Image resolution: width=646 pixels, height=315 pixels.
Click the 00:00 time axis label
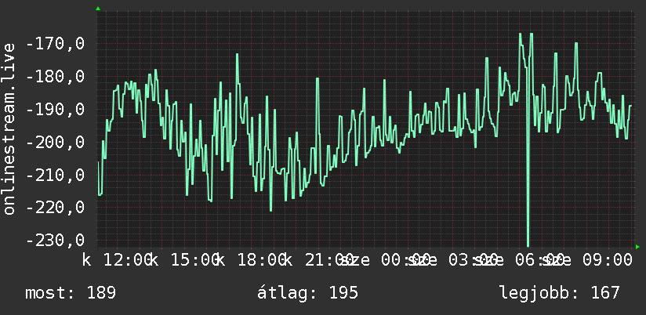tap(406, 260)
